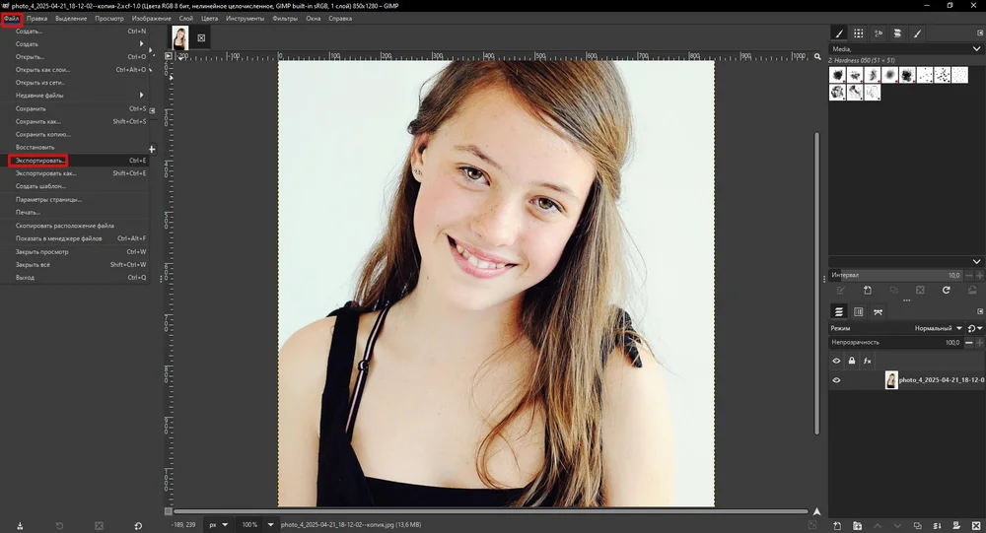Open layers dock configure-tab menu
986x533 pixels.
click(x=980, y=311)
